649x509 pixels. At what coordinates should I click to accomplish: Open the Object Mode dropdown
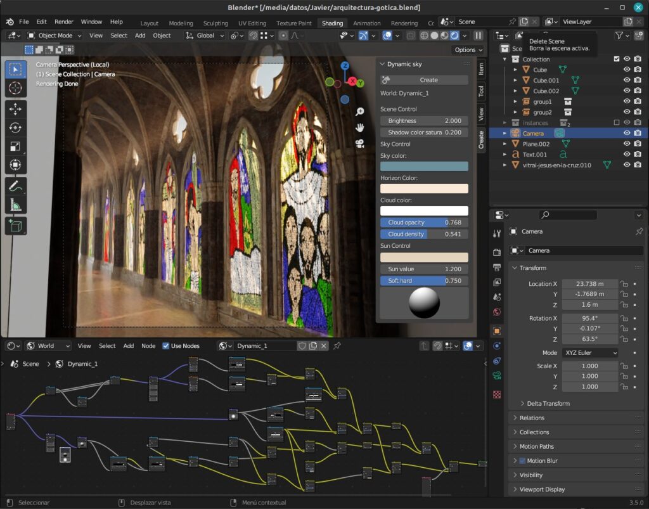click(55, 35)
